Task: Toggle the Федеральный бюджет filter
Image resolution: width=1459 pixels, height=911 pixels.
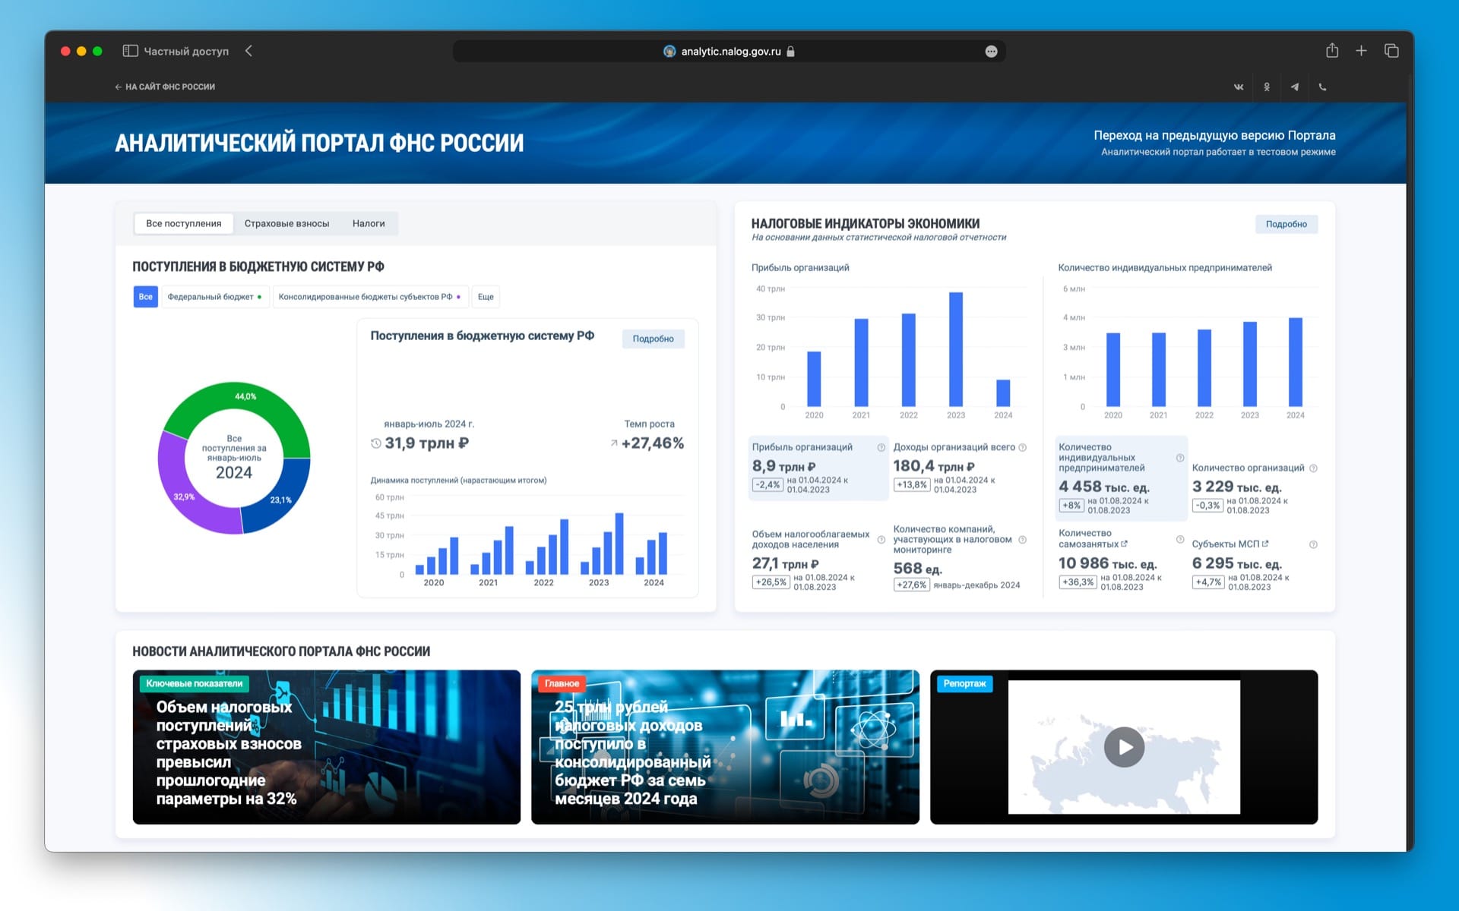Action: 215,297
